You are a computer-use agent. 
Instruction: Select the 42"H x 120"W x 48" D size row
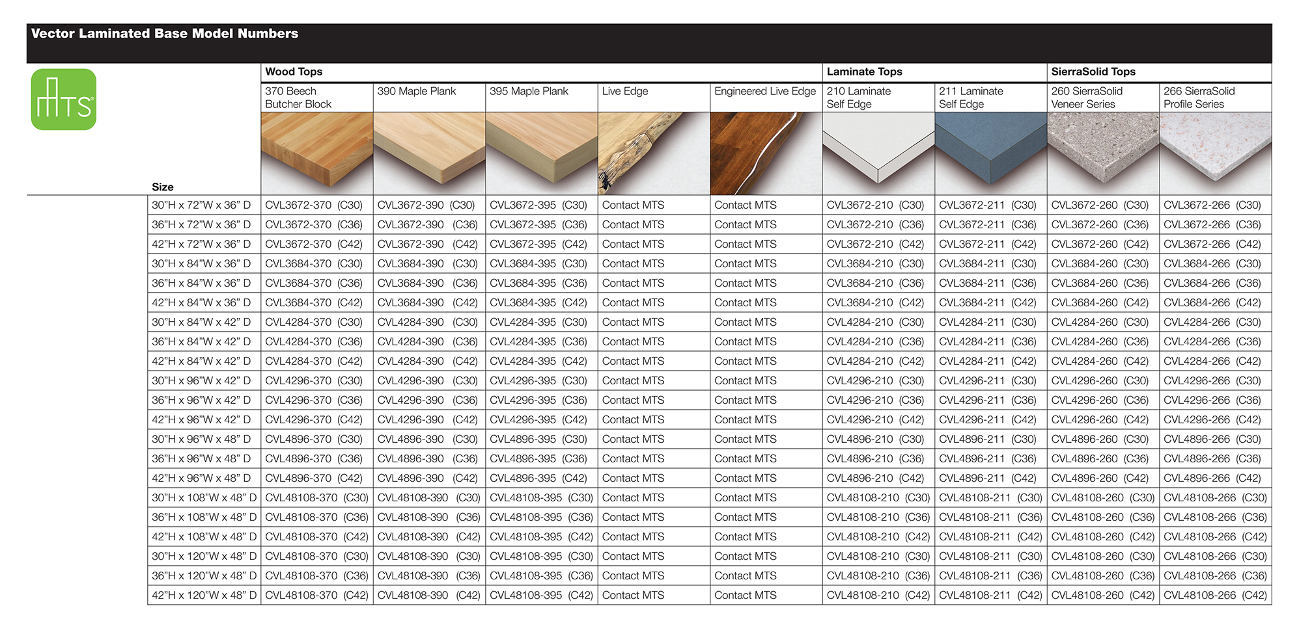tap(204, 595)
